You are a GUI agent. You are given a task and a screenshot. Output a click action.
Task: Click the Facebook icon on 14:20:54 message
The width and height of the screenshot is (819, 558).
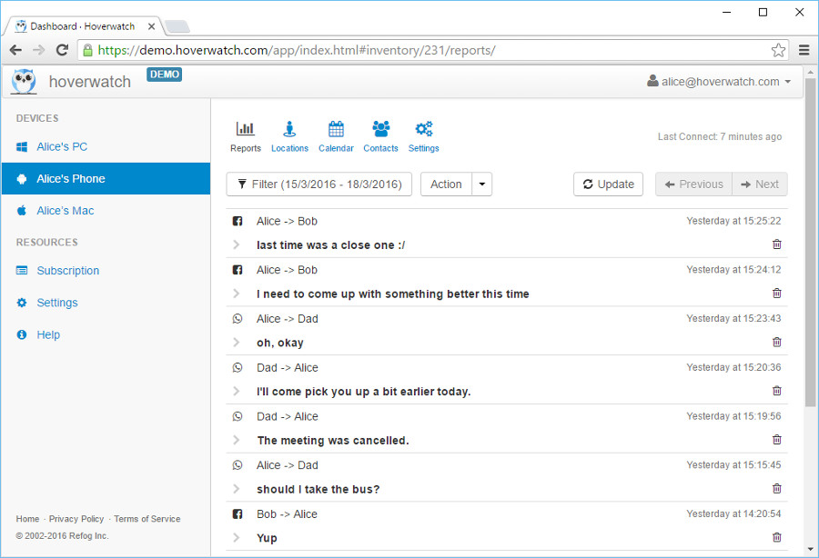238,514
